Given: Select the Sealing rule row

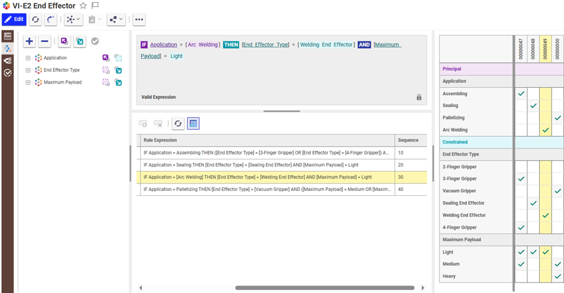Looking at the screenshot, I should tap(282, 165).
